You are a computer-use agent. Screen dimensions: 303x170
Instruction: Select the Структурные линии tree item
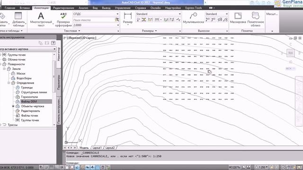click(34, 93)
